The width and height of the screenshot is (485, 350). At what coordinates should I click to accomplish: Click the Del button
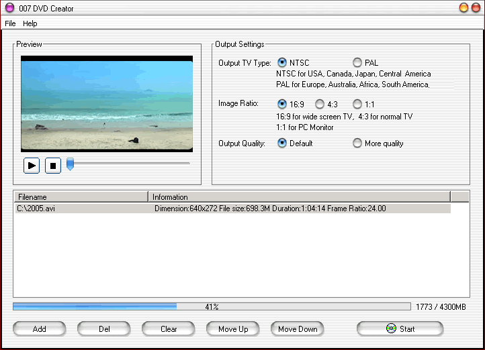coord(104,329)
